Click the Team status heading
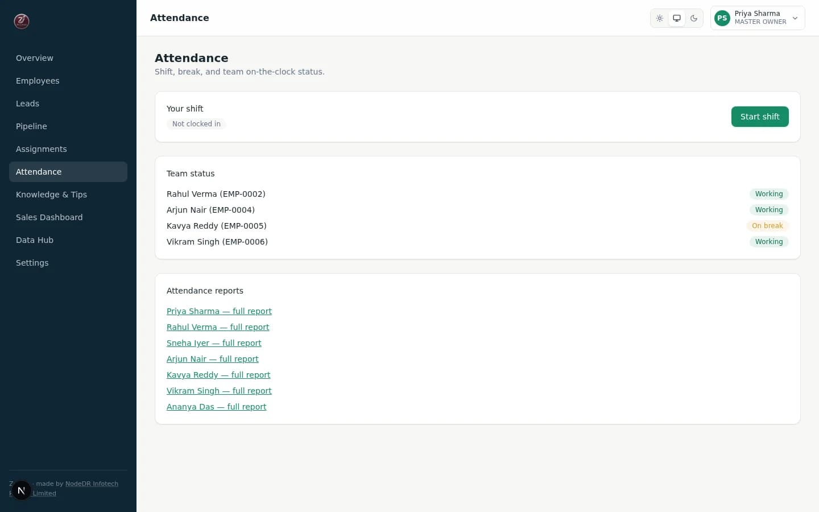 [x=191, y=174]
